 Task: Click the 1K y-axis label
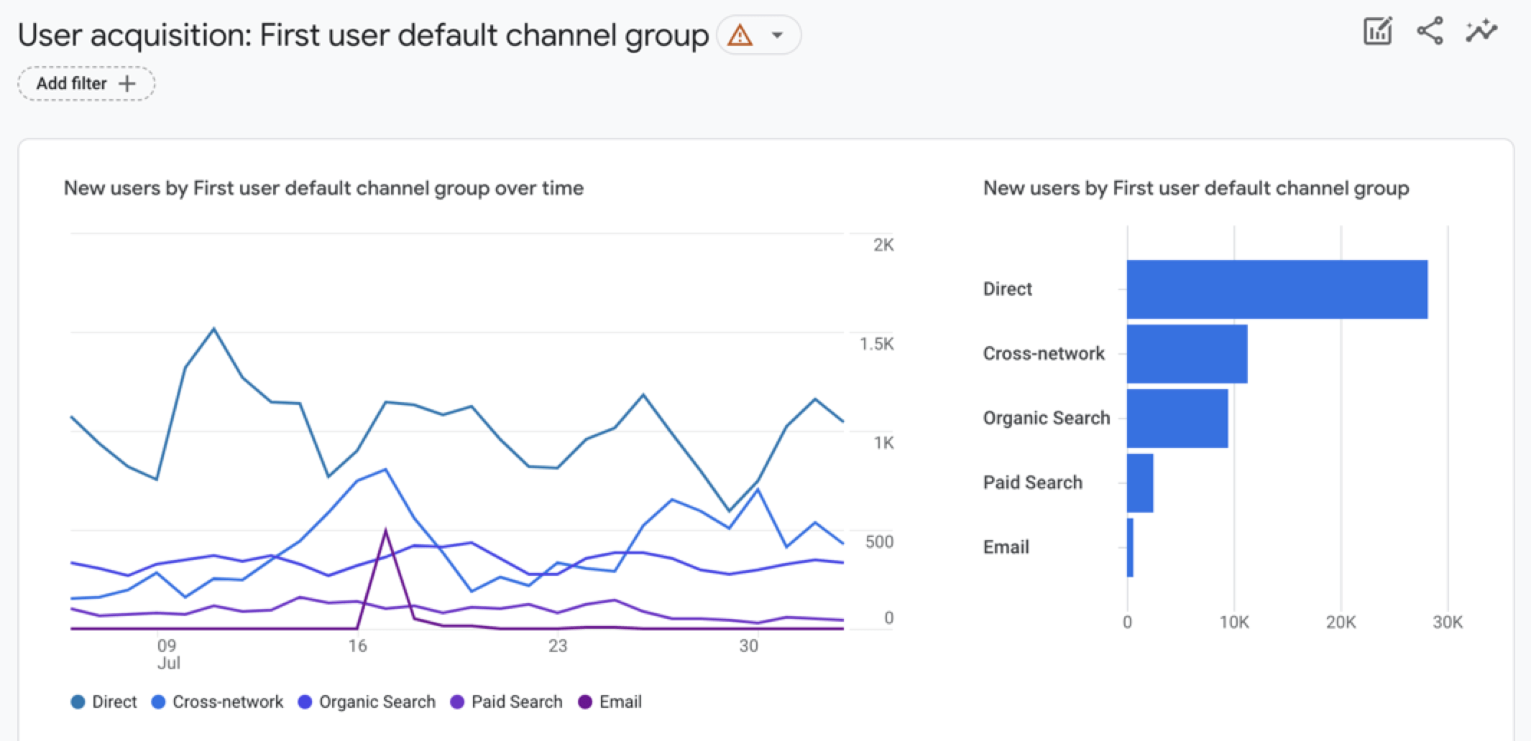[883, 443]
